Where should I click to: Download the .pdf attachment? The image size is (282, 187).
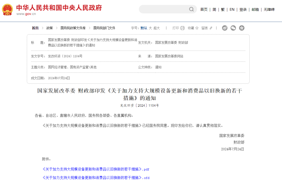[x=96, y=169]
